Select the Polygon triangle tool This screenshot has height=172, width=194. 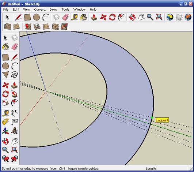(5, 75)
